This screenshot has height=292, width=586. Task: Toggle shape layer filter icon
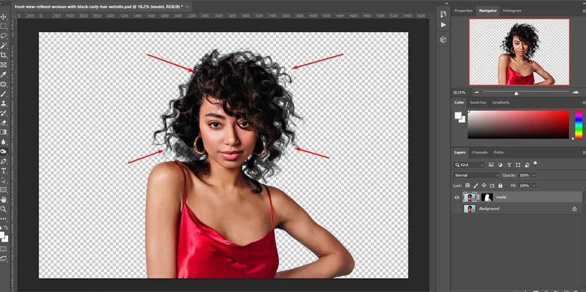point(518,164)
